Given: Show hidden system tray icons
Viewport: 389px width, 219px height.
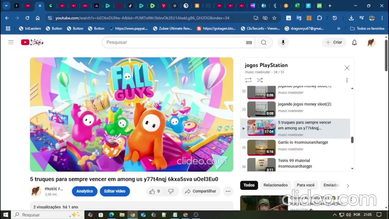Looking at the screenshot, I should (x=335, y=215).
